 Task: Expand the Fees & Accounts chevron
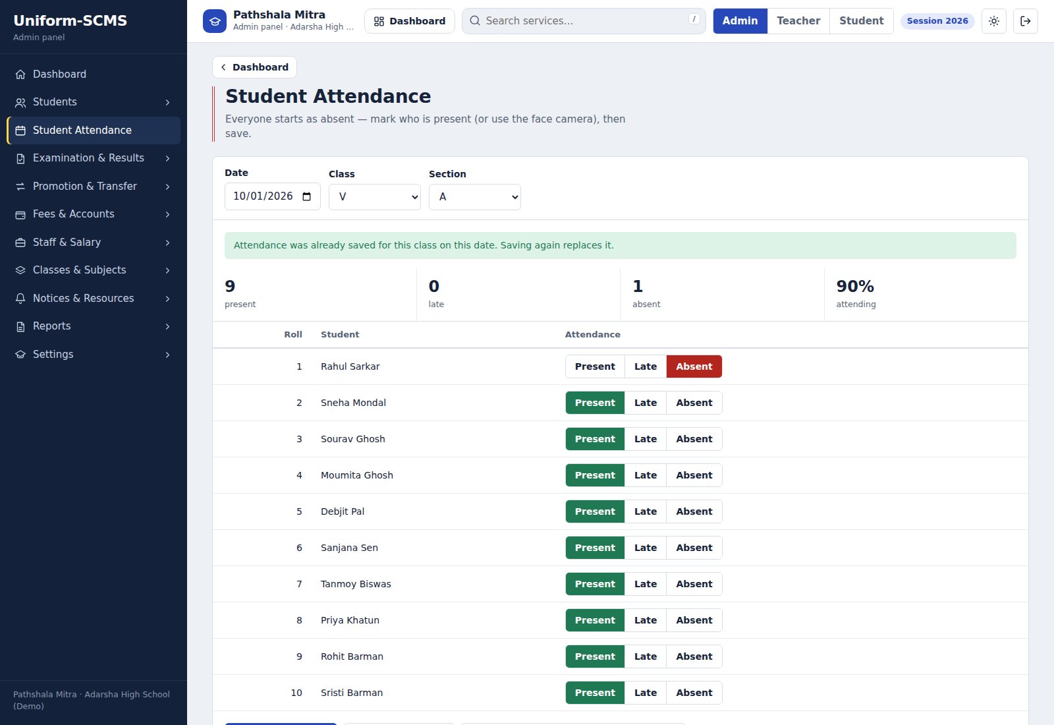tap(167, 214)
